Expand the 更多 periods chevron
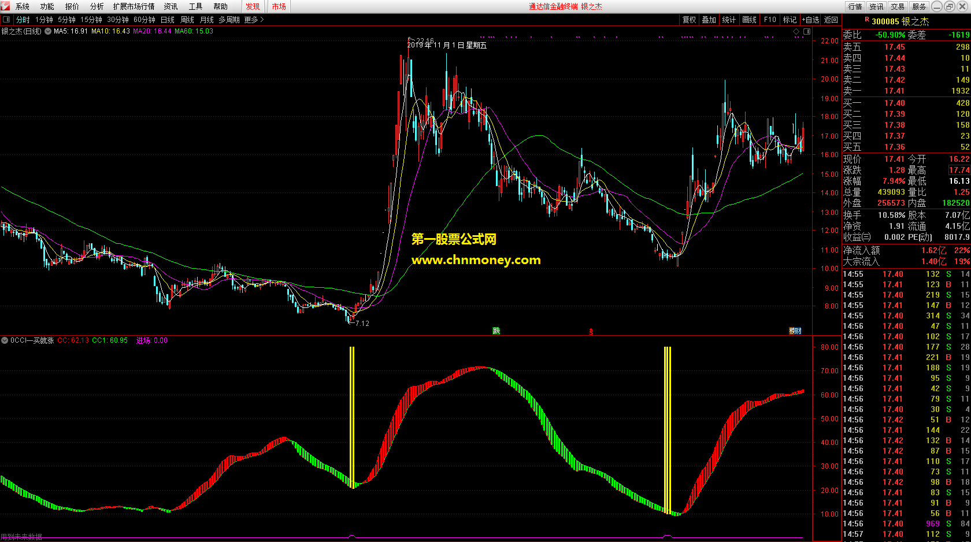The width and height of the screenshot is (971, 542). click(x=262, y=20)
